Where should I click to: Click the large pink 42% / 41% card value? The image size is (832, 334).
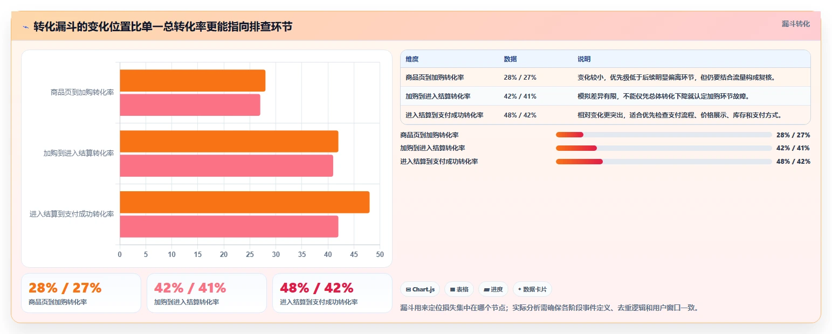pos(190,288)
